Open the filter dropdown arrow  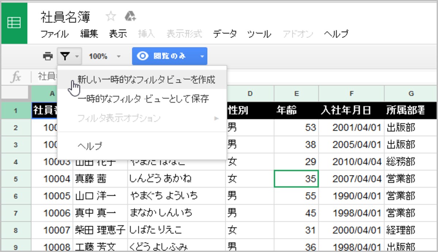(77, 57)
